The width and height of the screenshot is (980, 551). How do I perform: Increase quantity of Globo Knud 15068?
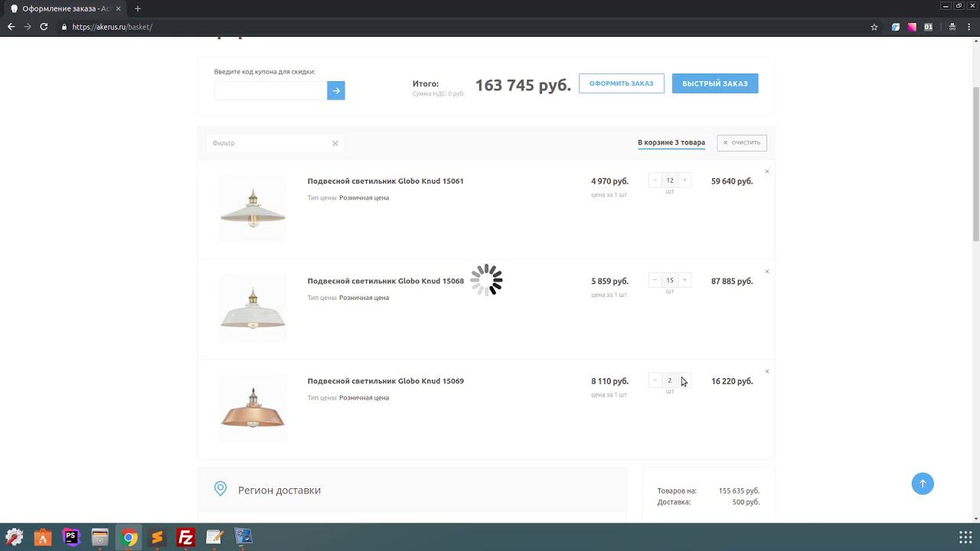click(684, 280)
